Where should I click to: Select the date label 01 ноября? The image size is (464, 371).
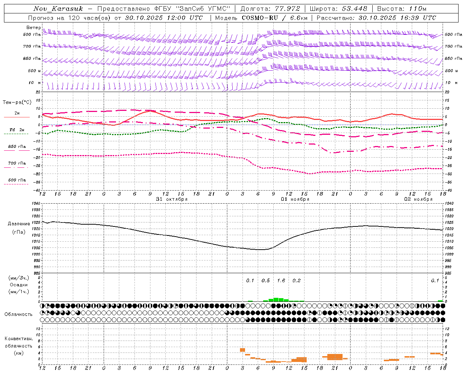tap(295, 199)
